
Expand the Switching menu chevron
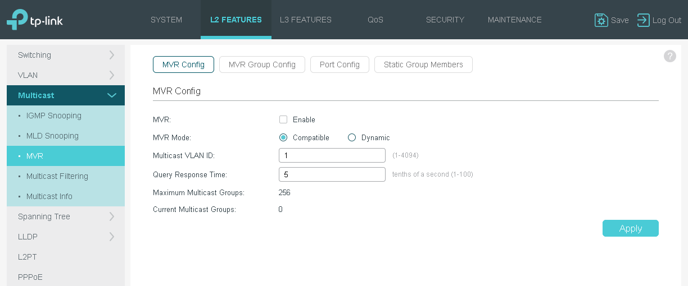(111, 55)
